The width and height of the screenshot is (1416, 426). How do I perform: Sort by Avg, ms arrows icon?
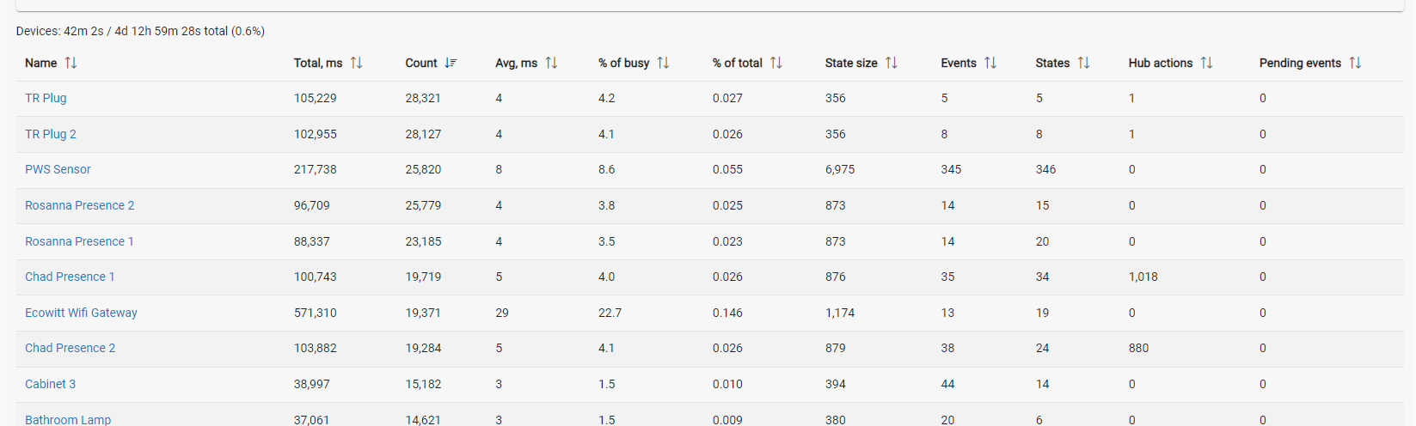tap(551, 63)
